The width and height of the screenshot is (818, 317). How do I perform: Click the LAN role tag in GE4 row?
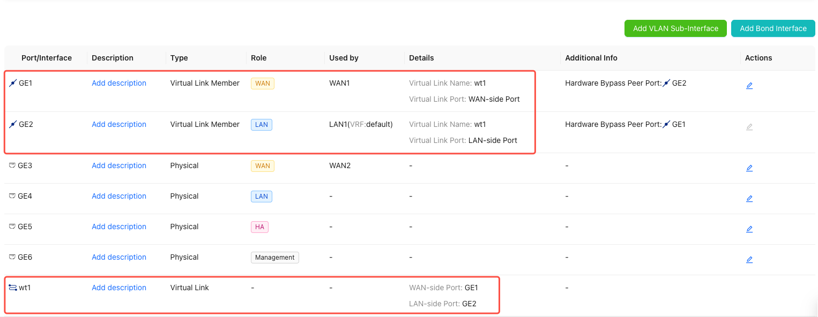pos(262,197)
